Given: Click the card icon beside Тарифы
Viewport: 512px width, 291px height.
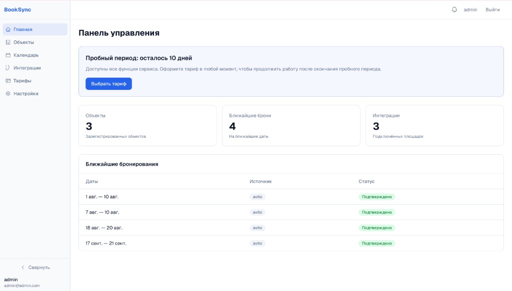Looking at the screenshot, I should tap(8, 81).
